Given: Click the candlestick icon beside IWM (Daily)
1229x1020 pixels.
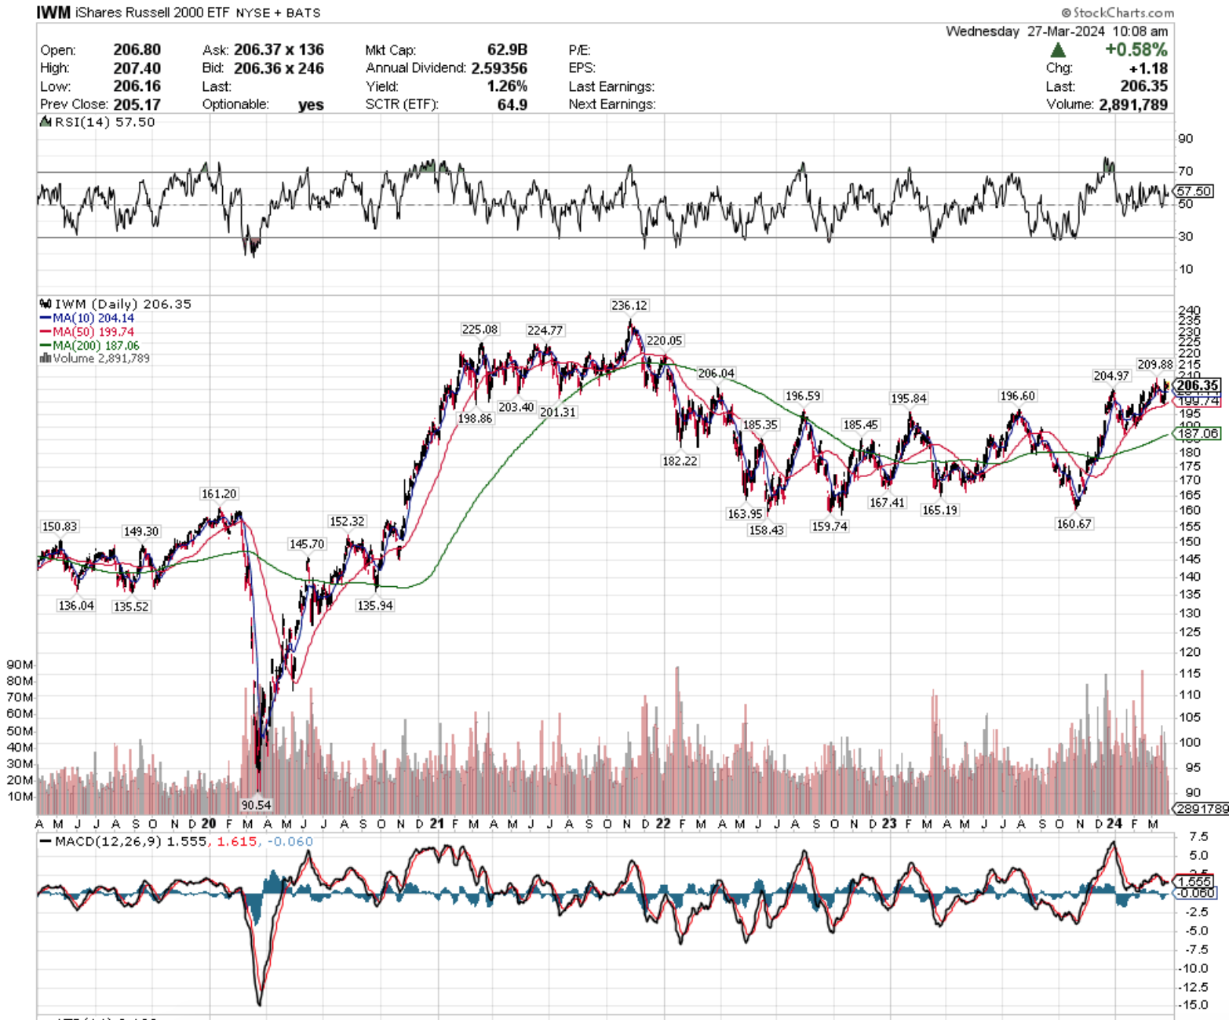Looking at the screenshot, I should (x=46, y=304).
